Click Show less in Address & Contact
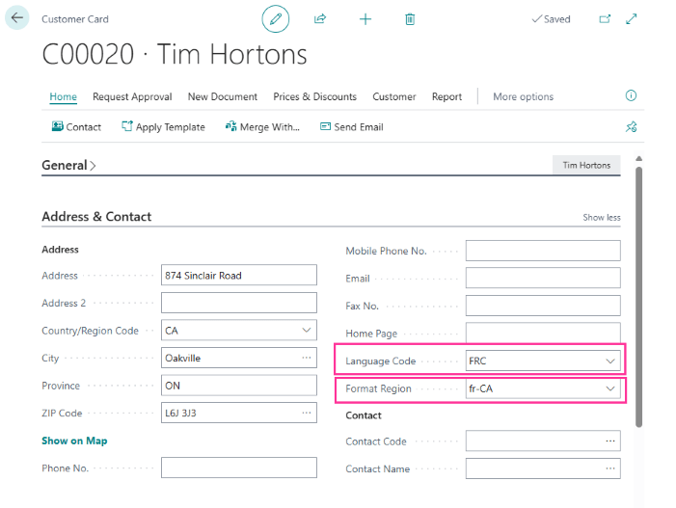The height and width of the screenshot is (508, 676). [601, 218]
